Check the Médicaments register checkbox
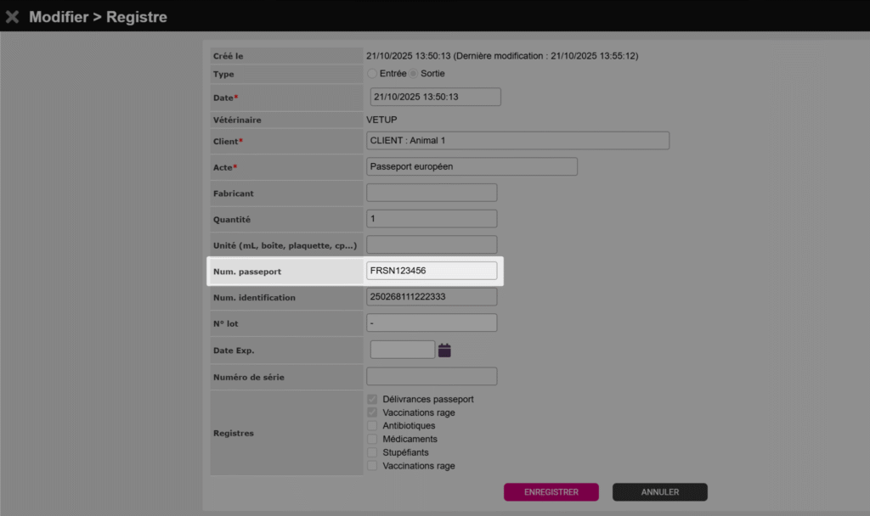Image resolution: width=870 pixels, height=516 pixels. 372,440
